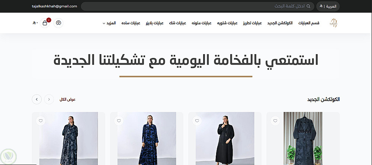Toggle wishlist heart on black curtain abaya
Screen dimensions: 372x165
pyautogui.click(x=275, y=121)
